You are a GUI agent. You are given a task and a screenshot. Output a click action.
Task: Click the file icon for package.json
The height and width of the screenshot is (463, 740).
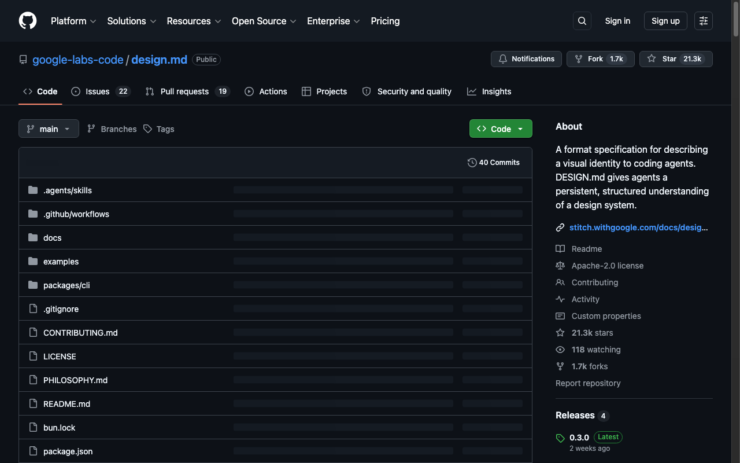(33, 451)
